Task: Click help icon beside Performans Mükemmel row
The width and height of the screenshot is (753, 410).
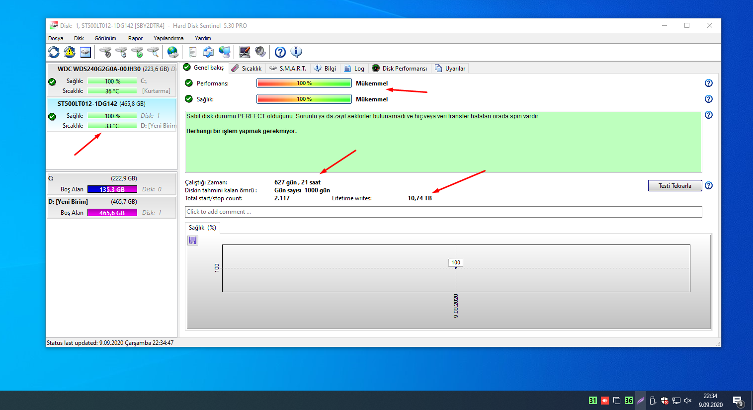Action: 709,83
